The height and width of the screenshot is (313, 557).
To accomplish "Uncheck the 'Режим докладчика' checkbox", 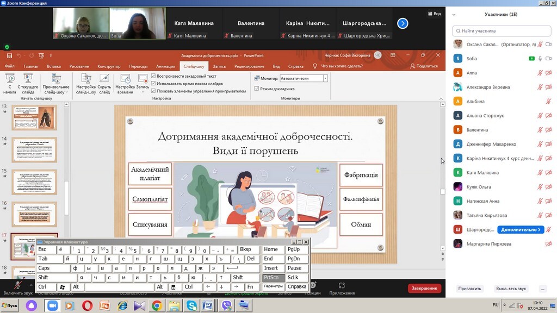I will coord(257,89).
